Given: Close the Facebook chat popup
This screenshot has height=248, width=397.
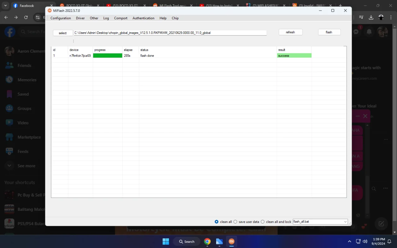Looking at the screenshot, I should (365, 116).
